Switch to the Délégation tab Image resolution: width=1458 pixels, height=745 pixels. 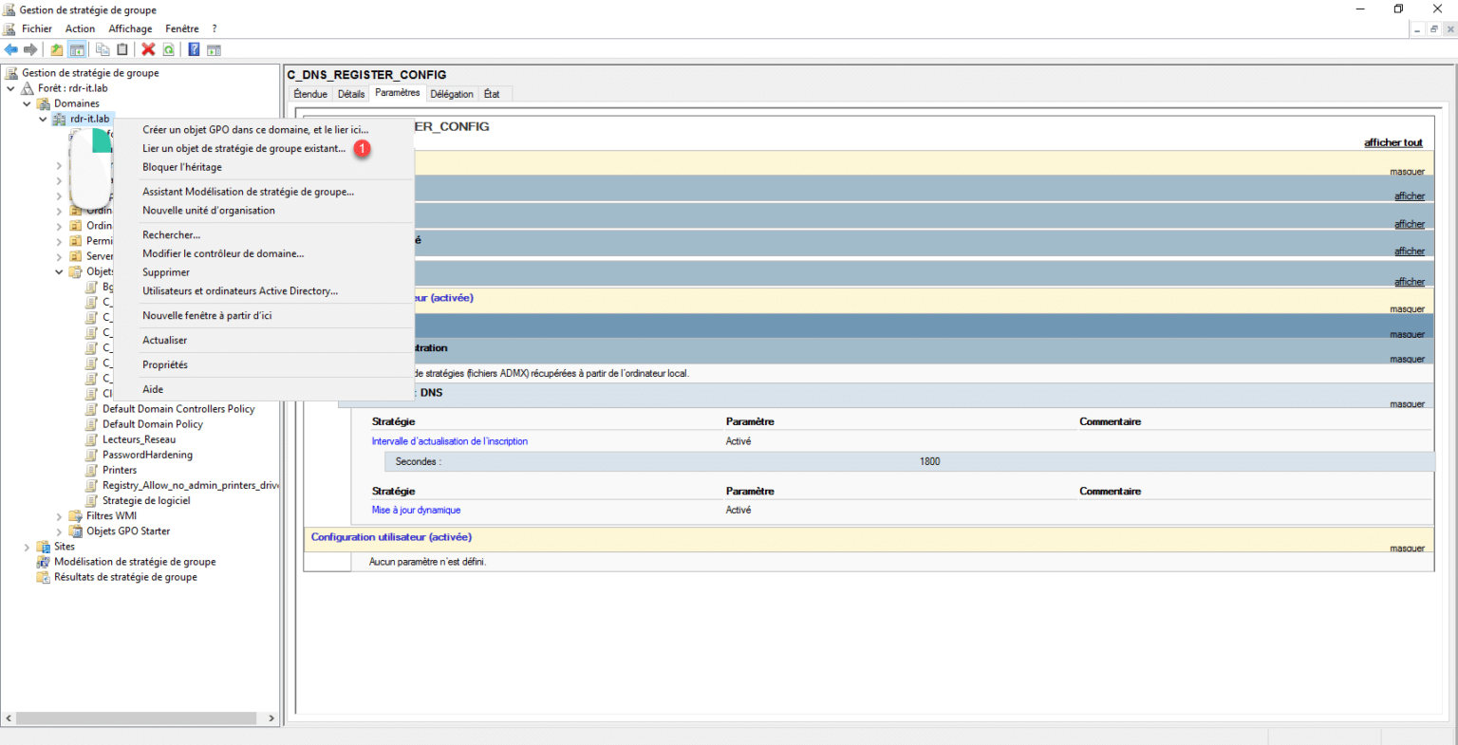(x=452, y=94)
